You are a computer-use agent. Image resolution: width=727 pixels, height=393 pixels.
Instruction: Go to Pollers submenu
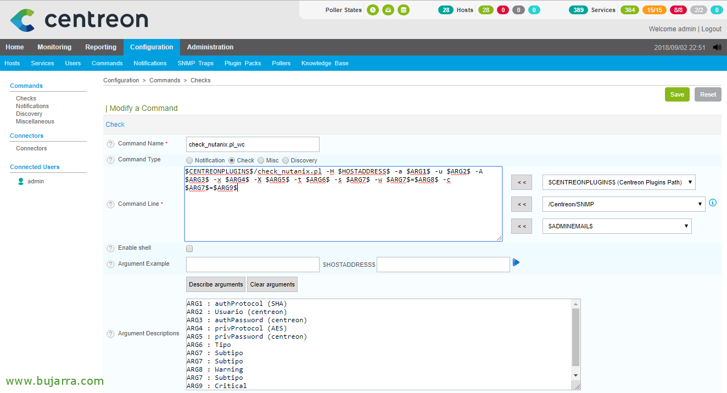click(281, 63)
